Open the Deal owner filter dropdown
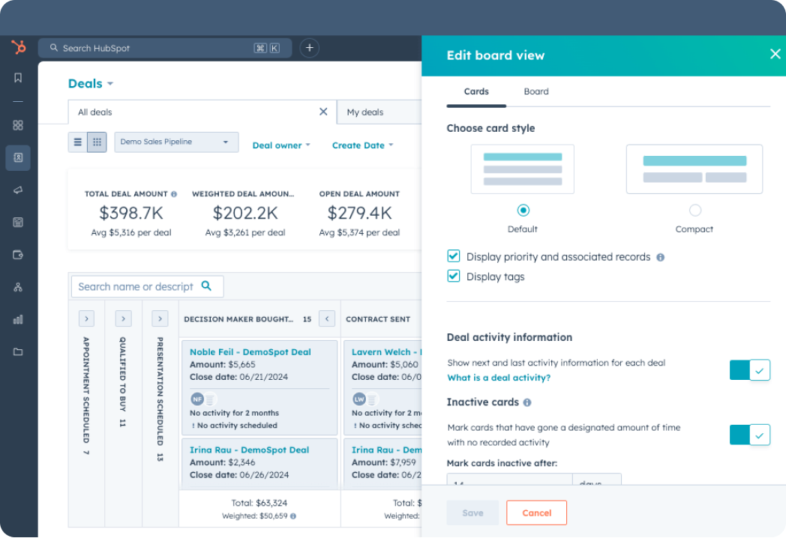Image resolution: width=786 pixels, height=538 pixels. pos(281,145)
